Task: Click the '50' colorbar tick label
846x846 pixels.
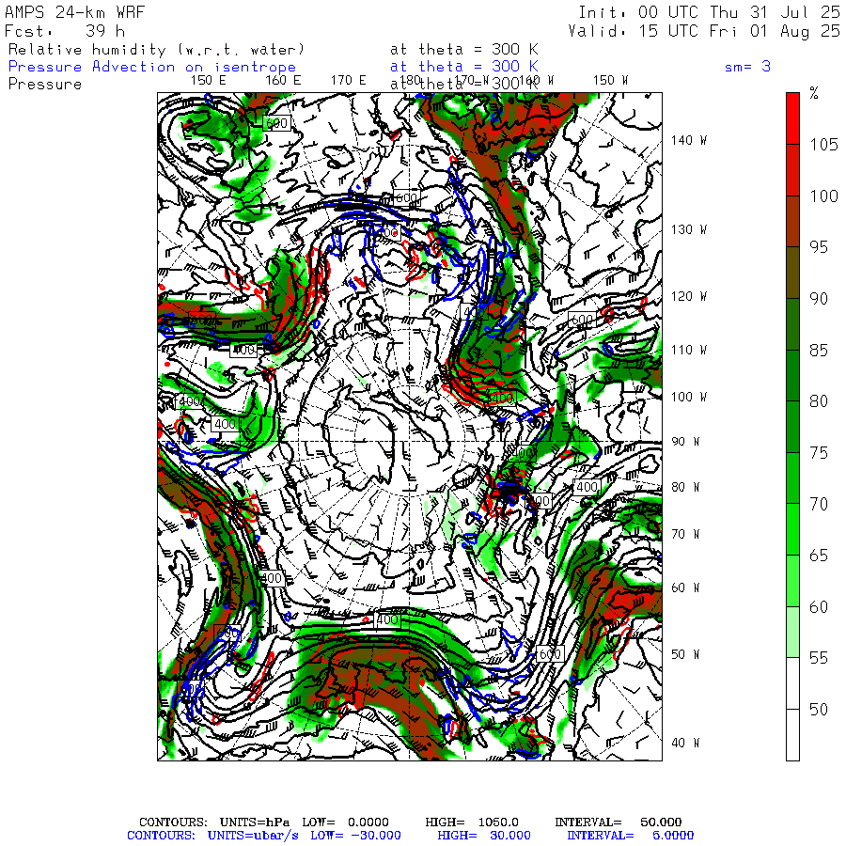Action: pos(819,710)
